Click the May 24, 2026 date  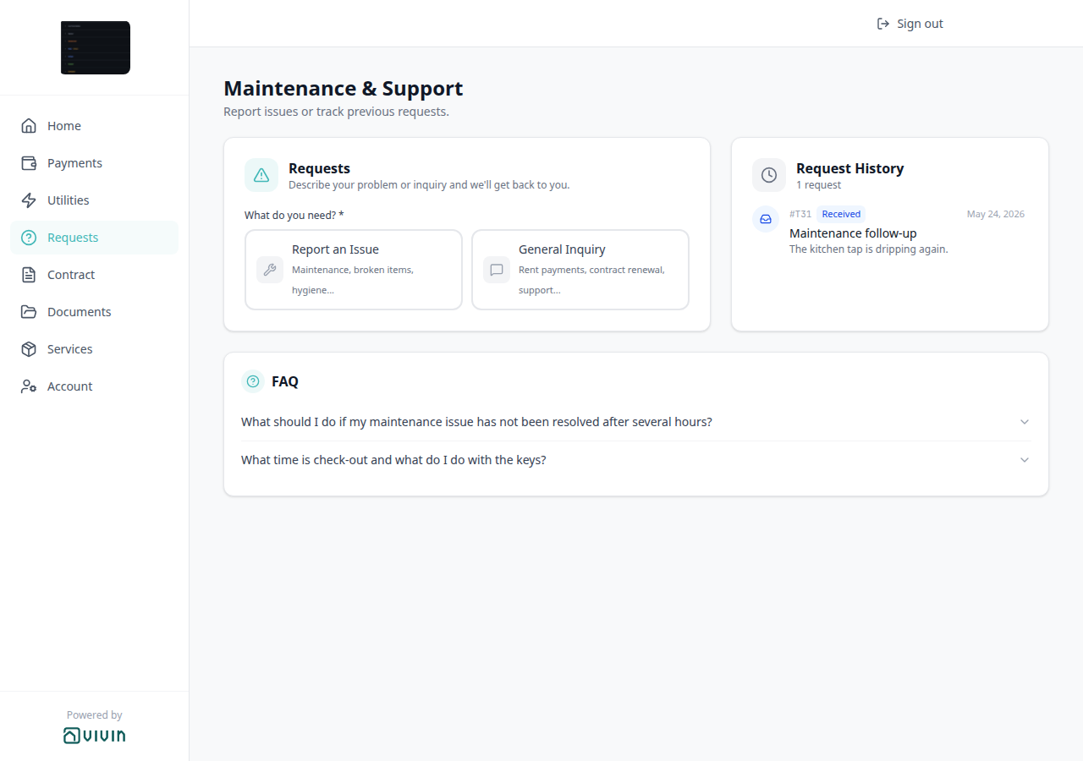pyautogui.click(x=996, y=214)
